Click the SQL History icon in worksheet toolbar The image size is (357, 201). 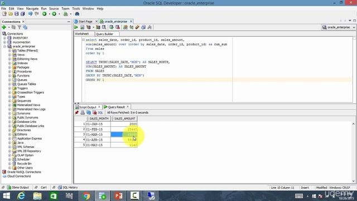click(x=143, y=27)
